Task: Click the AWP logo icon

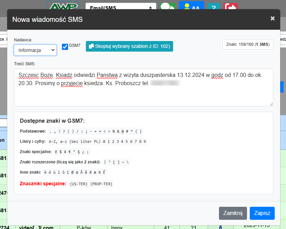Action: coord(62,6)
